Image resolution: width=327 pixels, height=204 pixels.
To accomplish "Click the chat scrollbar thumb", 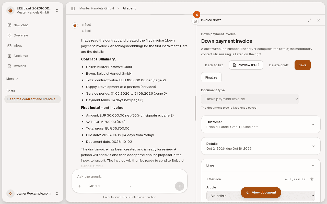I will pyautogui.click(x=195, y=108).
